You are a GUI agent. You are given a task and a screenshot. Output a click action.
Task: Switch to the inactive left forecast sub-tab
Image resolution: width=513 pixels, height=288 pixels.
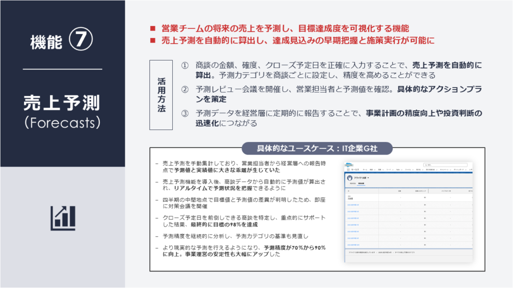pos(351,183)
